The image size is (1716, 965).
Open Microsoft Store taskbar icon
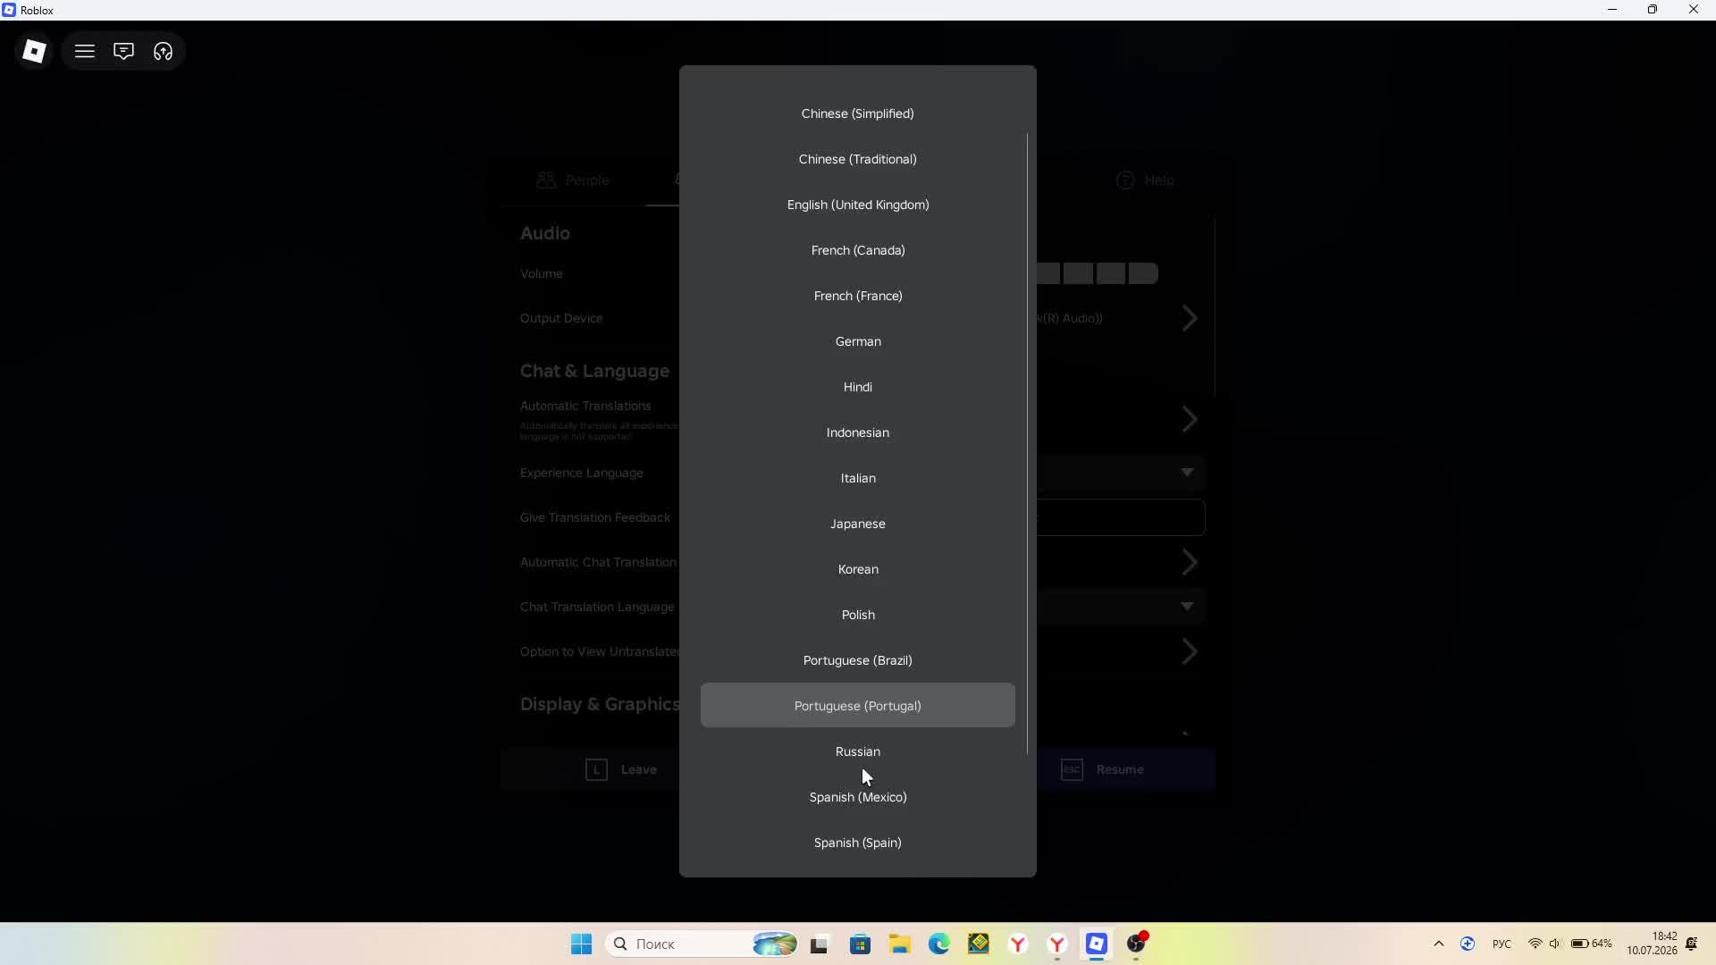click(860, 944)
